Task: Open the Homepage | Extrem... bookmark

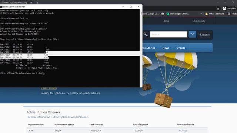Action: tap(178, 14)
